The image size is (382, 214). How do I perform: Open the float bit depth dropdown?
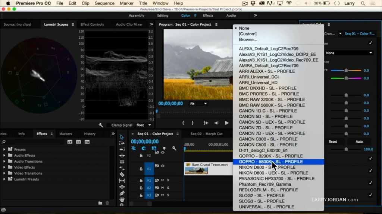[144, 125]
